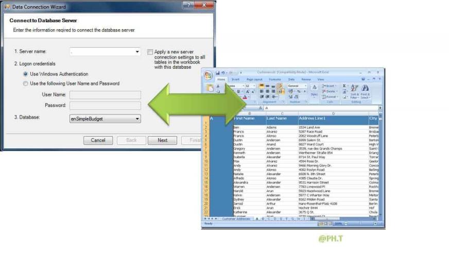Click the Increase Decimal icon

290,97
